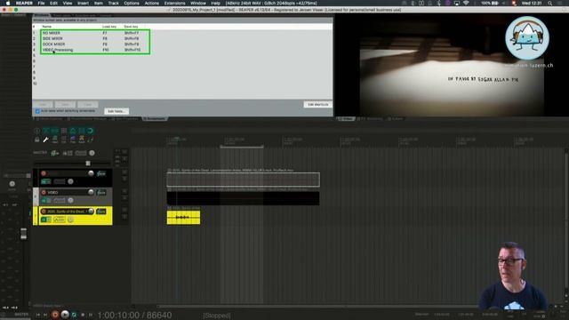The height and width of the screenshot is (320, 569).
Task: Click the play button in transport bar
Action: coord(65,315)
